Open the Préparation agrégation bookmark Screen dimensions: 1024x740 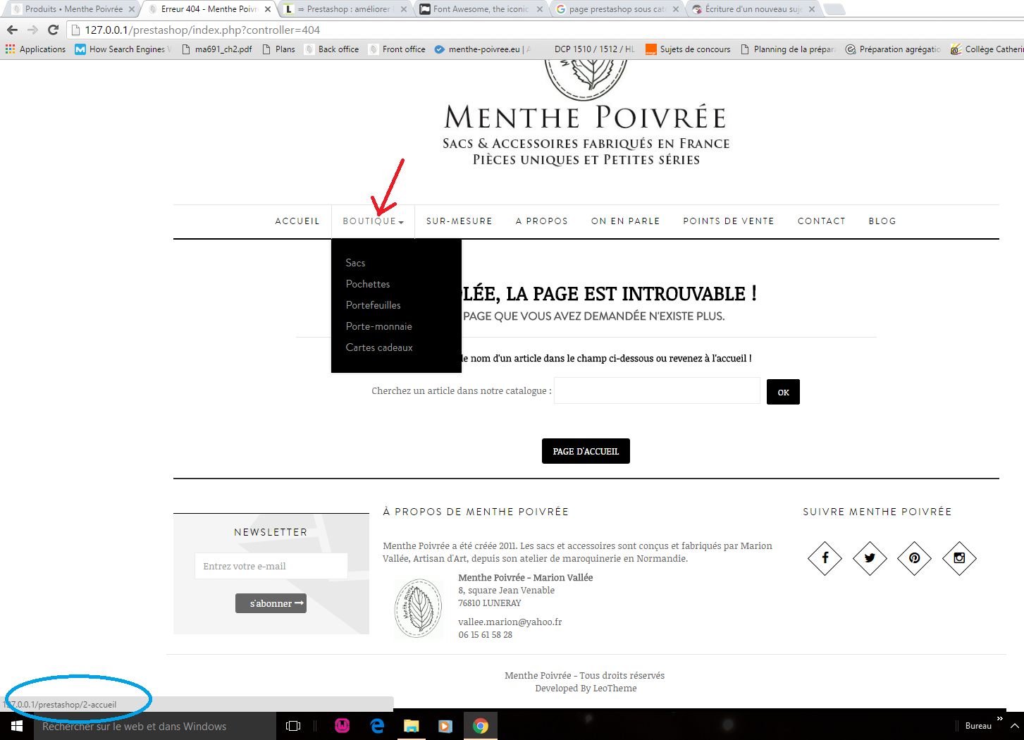(x=894, y=49)
